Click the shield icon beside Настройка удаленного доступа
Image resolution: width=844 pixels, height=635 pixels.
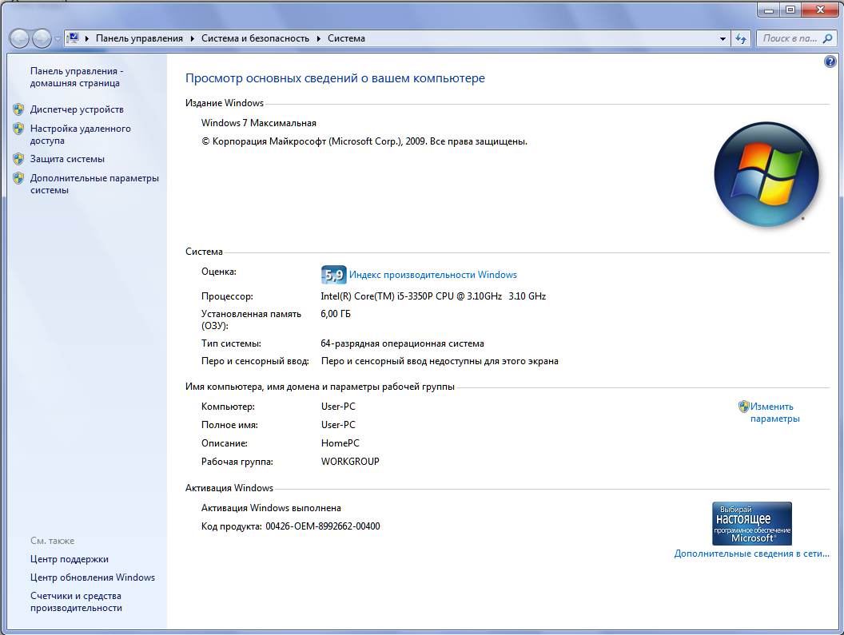[x=18, y=129]
